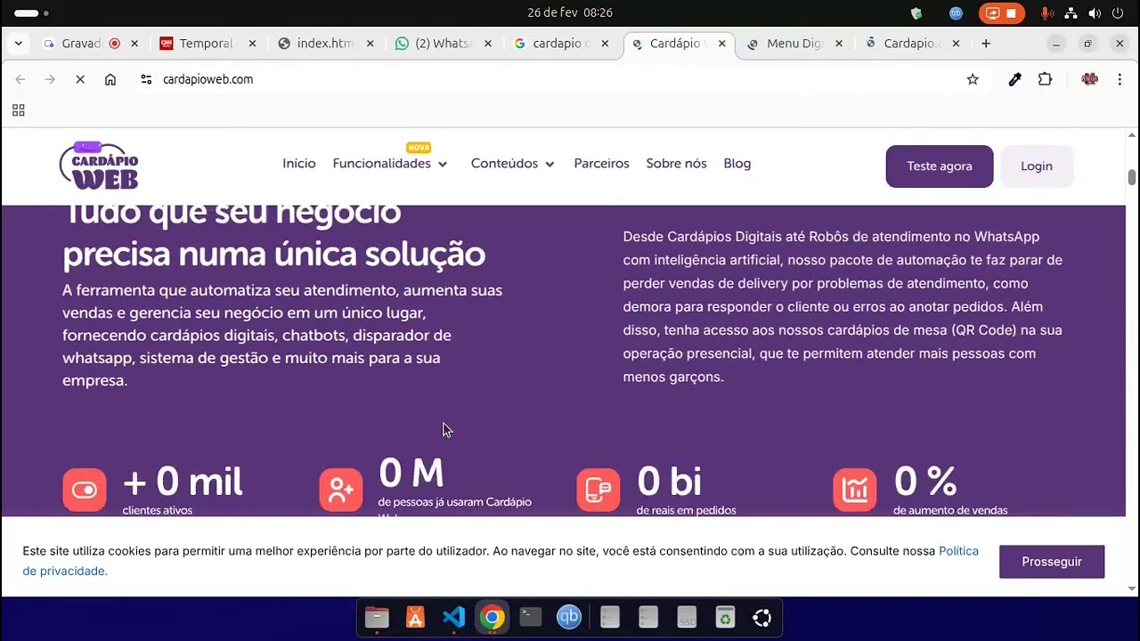Screen dimensions: 1140x641
Task: Open the volume indicator in top bar
Action: pyautogui.click(x=1095, y=13)
